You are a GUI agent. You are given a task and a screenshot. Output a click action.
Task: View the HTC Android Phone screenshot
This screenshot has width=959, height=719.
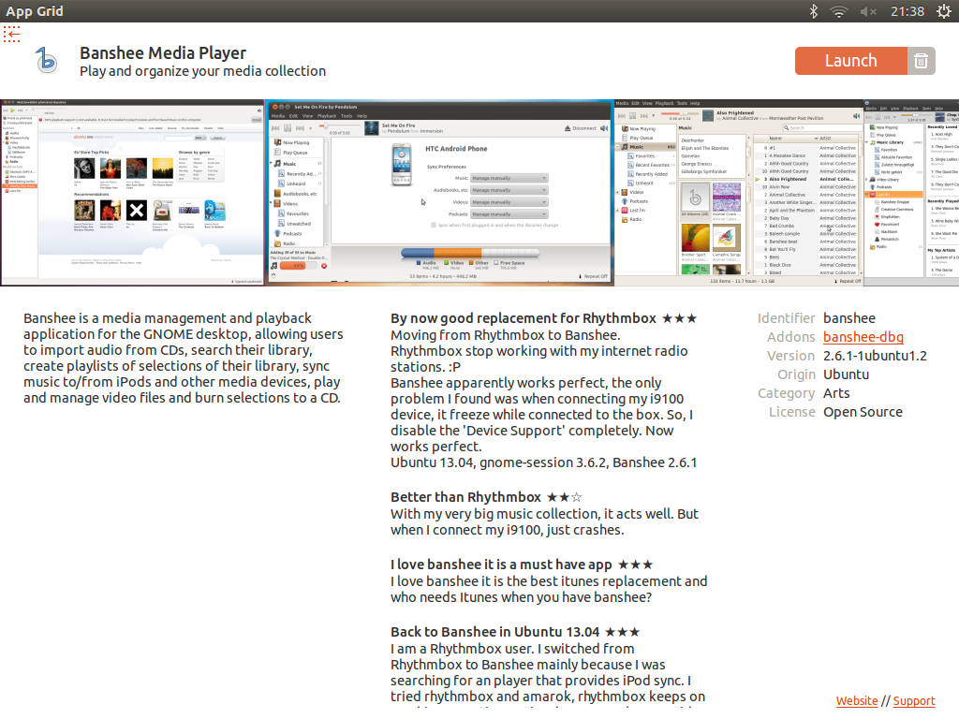pyautogui.click(x=440, y=193)
